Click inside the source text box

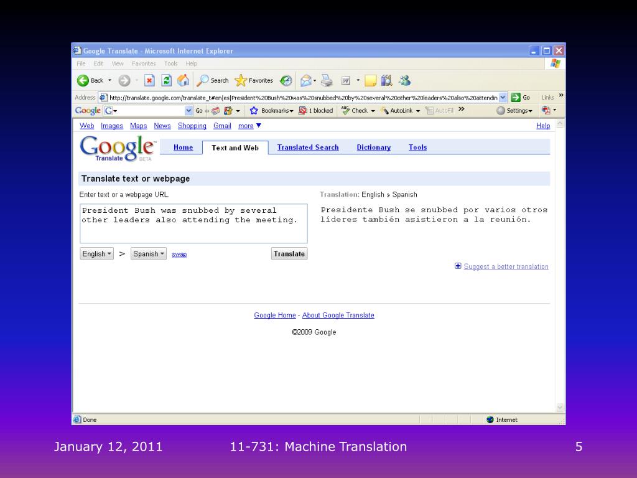point(194,223)
